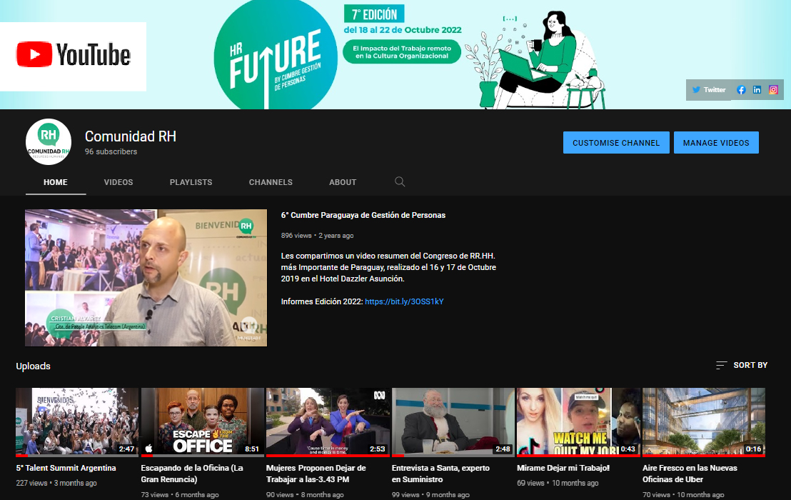Viewport: 791px width, 500px height.
Task: Click the Comunidad RH channel avatar
Action: (49, 141)
